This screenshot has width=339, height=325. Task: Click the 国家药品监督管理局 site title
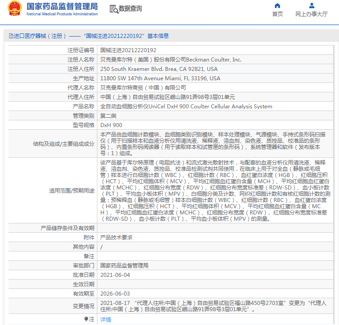[62, 7]
